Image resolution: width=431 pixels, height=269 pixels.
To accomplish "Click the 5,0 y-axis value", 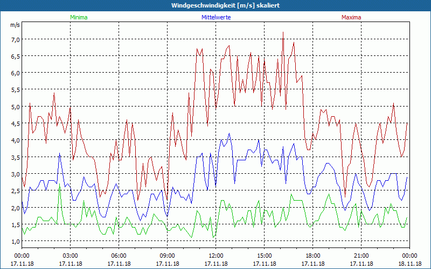I will [x=16, y=107].
